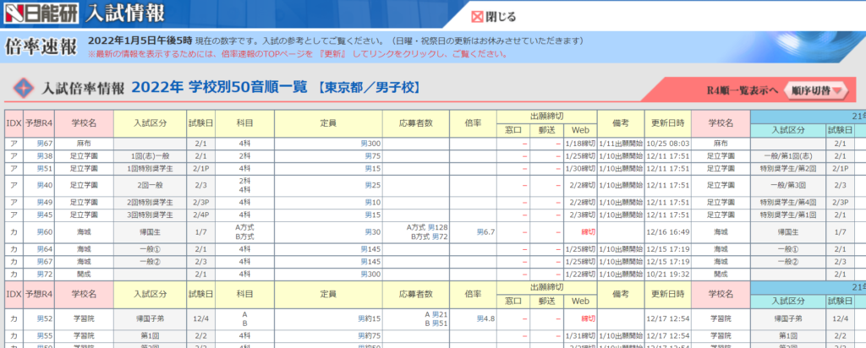This screenshot has height=348, width=866.
Task: Click the 男45 predicted R4 link
Action: point(45,214)
